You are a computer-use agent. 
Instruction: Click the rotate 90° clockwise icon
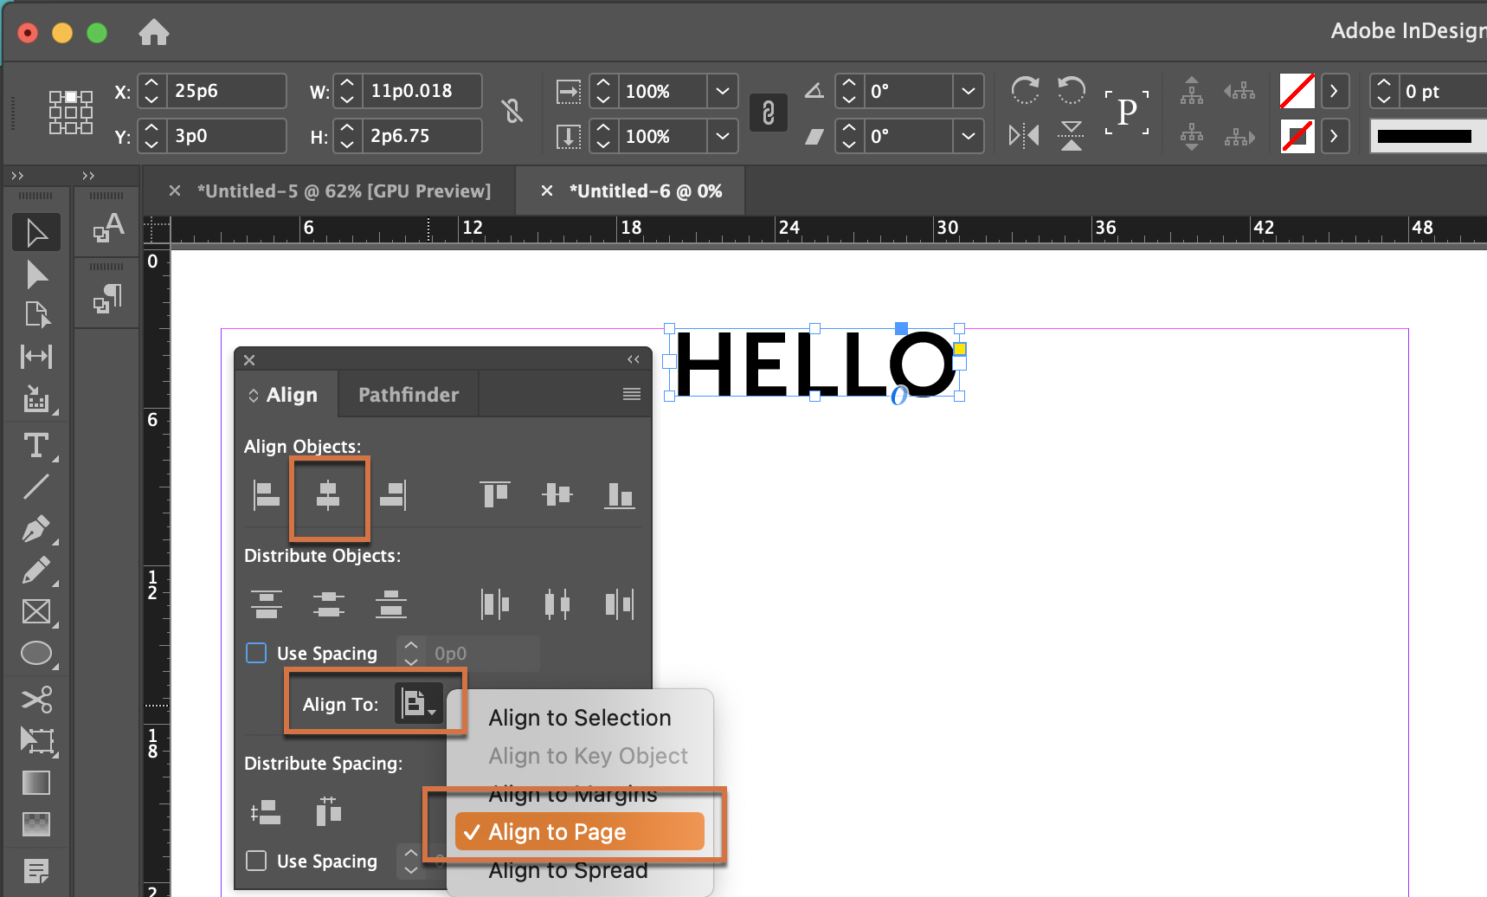(x=1027, y=90)
